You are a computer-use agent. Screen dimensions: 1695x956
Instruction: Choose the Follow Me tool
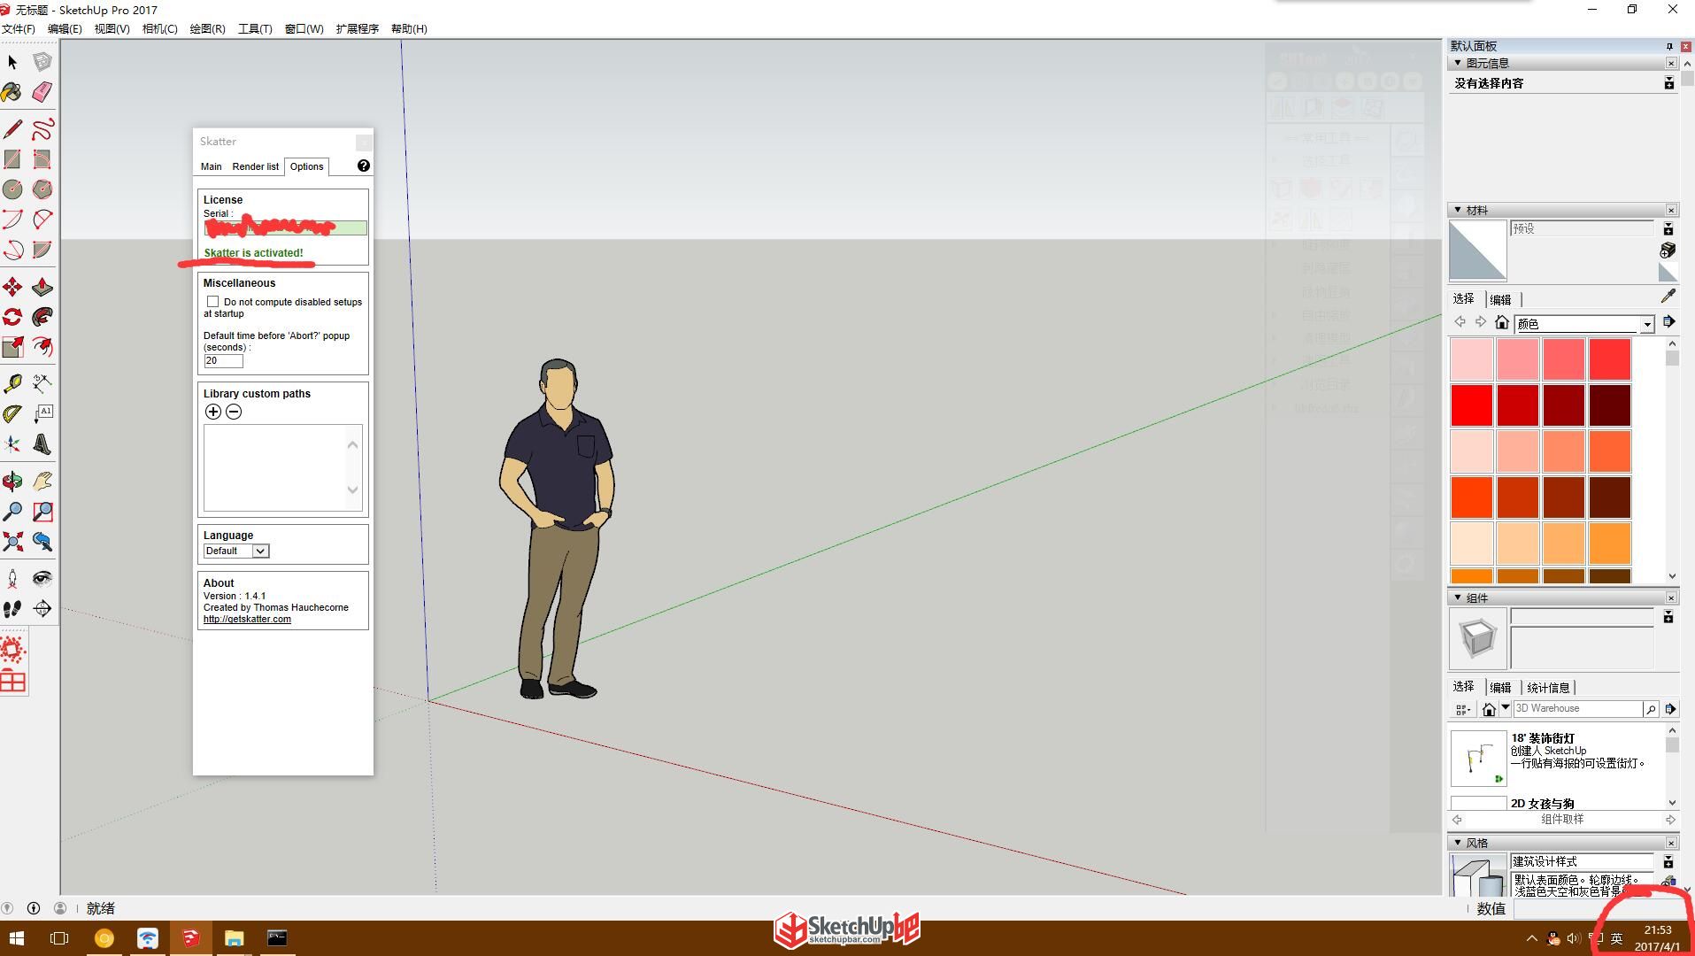42,317
